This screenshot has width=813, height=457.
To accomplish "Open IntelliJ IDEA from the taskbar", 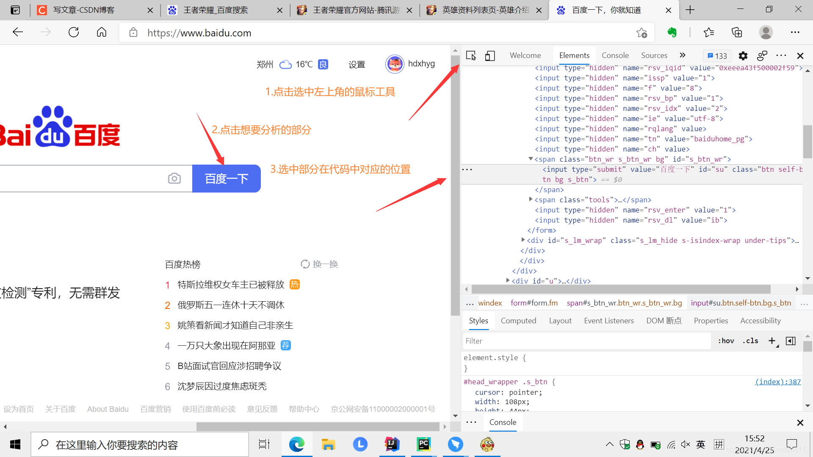I will point(392,444).
